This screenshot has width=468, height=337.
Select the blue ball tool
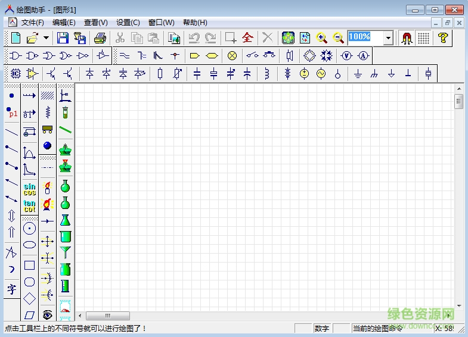coord(48,146)
